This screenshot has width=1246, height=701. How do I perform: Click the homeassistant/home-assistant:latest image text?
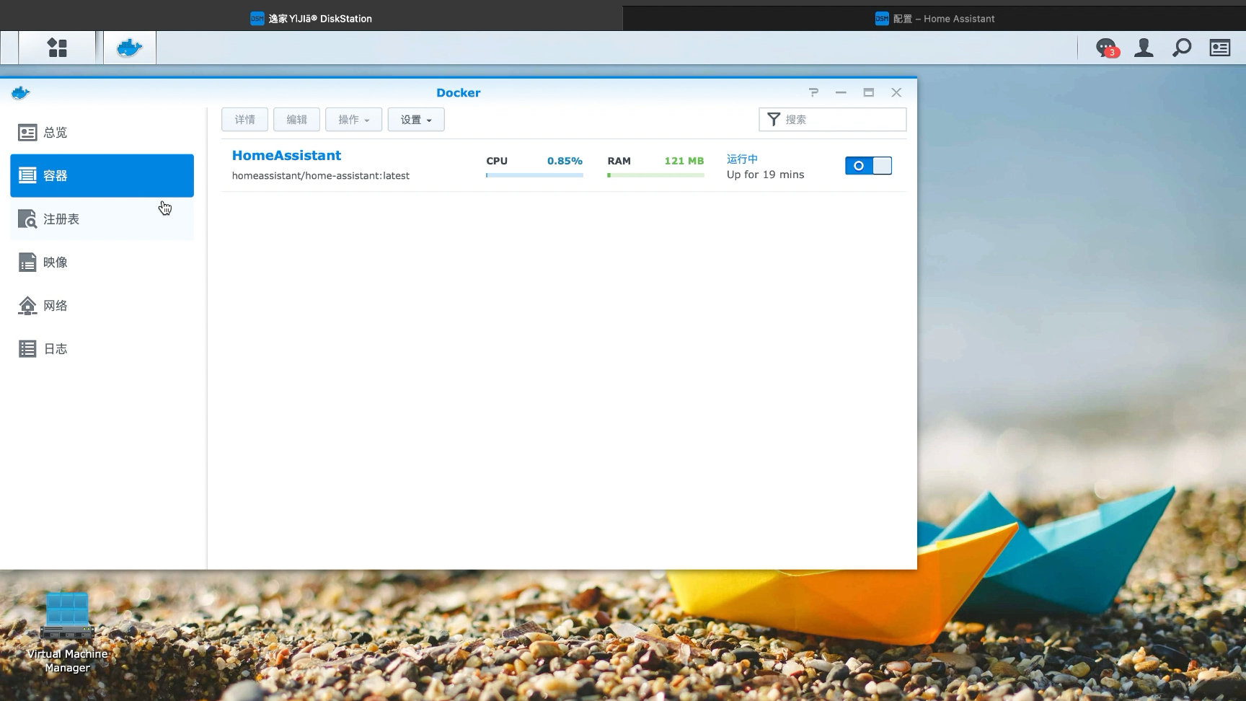(x=321, y=176)
